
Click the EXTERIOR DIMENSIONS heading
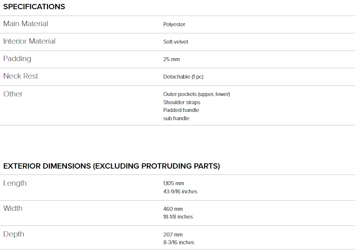click(112, 166)
